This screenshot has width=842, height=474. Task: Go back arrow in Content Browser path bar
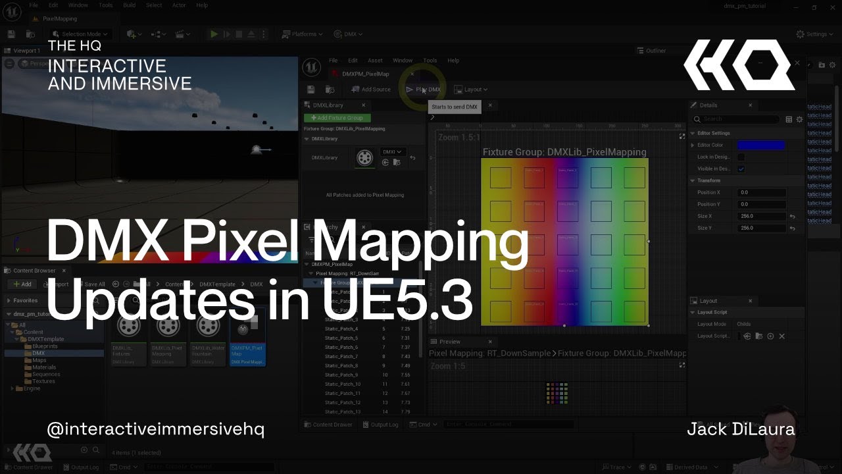click(116, 284)
